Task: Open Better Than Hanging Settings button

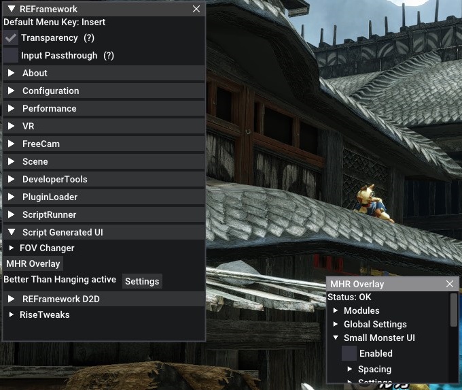Action: (x=142, y=281)
